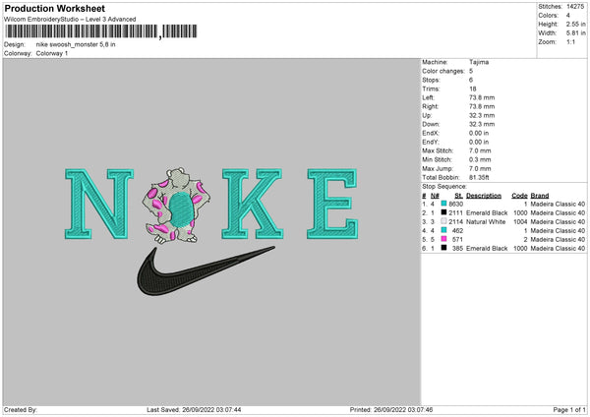This screenshot has height=417, width=590.
Task: Click the "EndY:" label
Action: point(431,142)
